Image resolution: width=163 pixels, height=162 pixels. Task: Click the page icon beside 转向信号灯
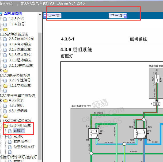(10, 142)
